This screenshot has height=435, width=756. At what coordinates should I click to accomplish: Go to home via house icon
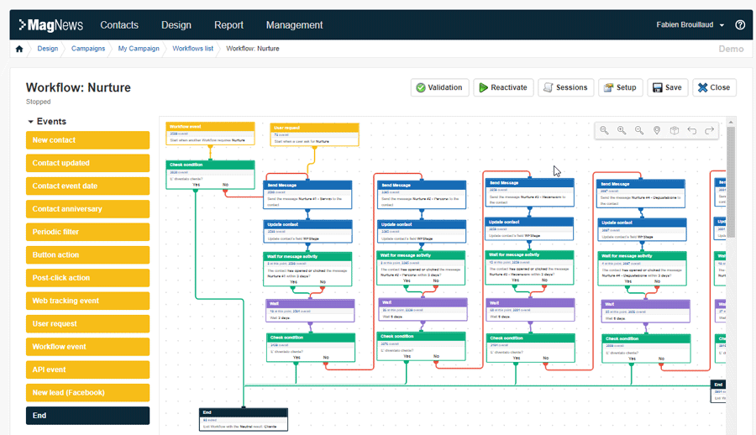click(x=19, y=49)
